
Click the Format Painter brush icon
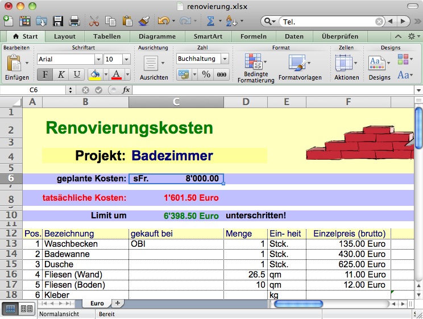[x=144, y=21]
